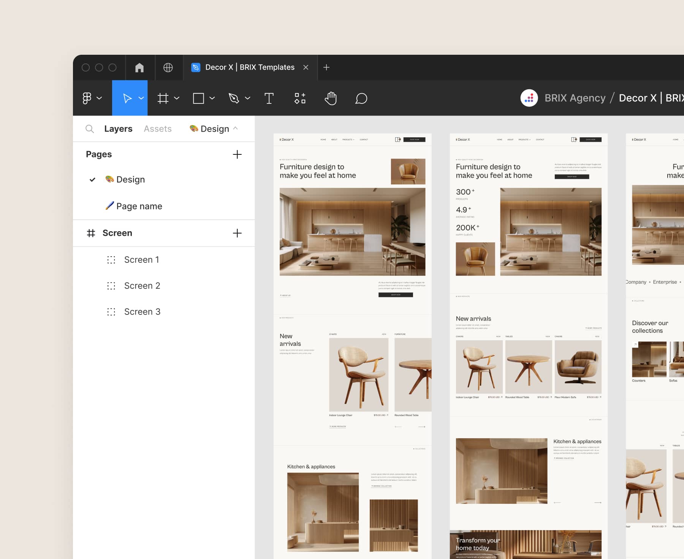Click the Fleur Modern Sofa image in second frame
The height and width of the screenshot is (559, 684).
(578, 367)
